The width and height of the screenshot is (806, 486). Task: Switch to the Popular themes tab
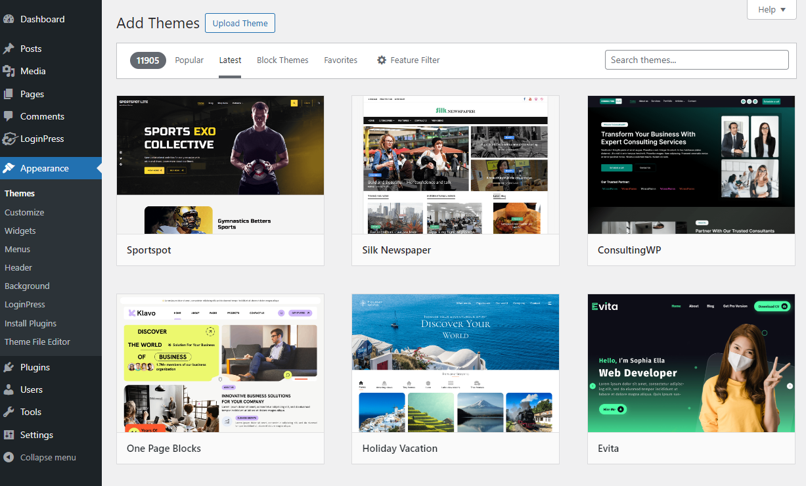189,60
